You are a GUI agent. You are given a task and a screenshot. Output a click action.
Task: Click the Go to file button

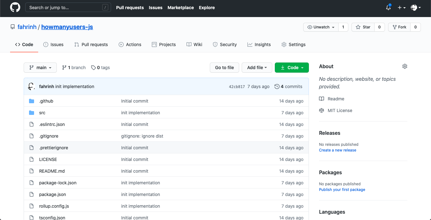225,68
